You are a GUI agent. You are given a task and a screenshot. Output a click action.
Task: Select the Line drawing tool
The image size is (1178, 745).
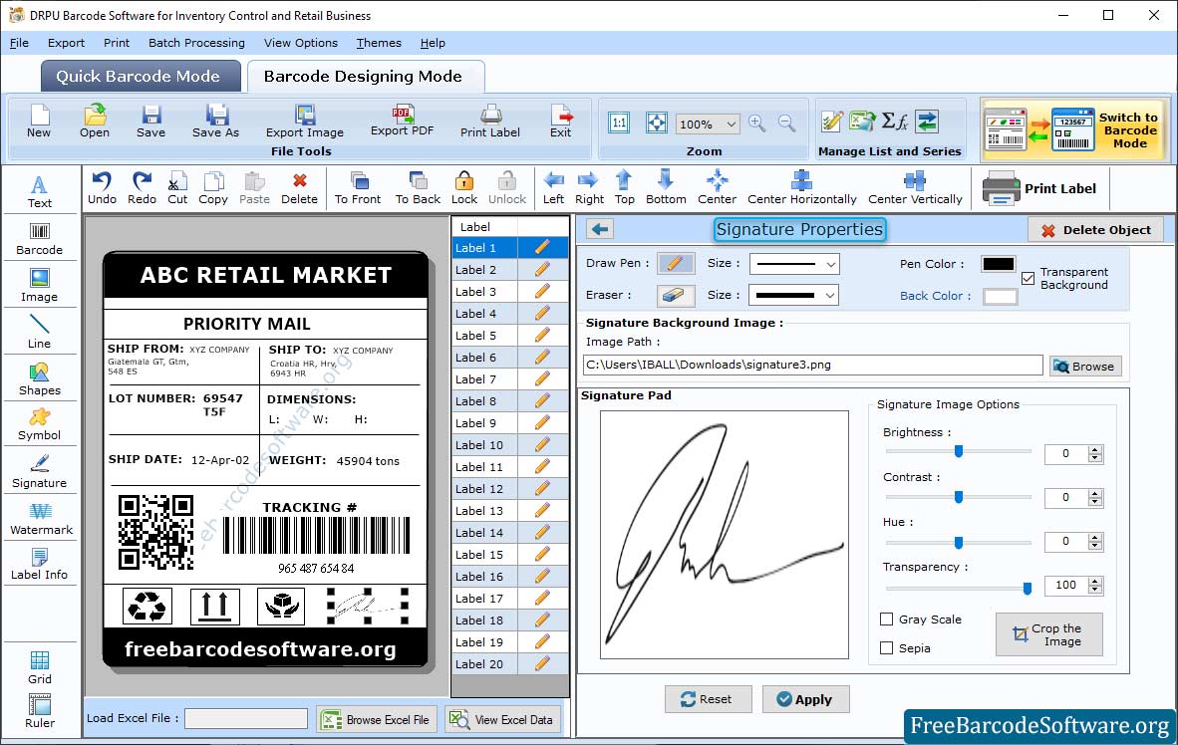(40, 332)
